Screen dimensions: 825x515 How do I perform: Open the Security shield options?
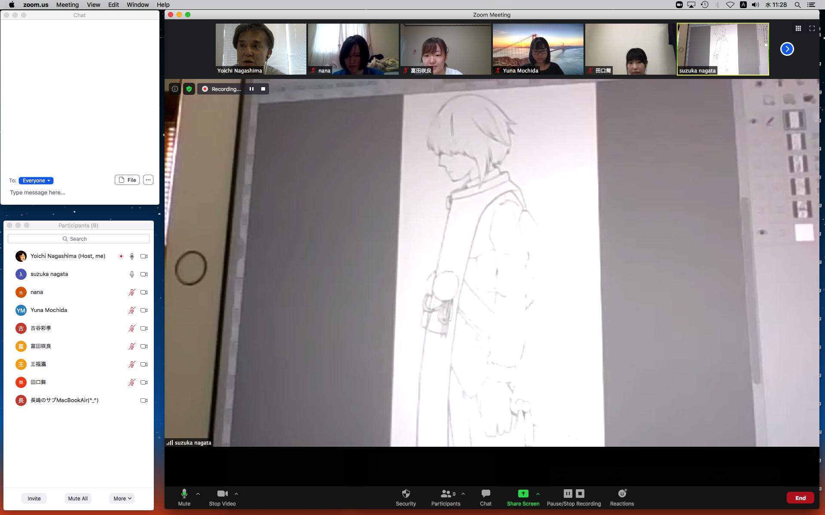(406, 497)
